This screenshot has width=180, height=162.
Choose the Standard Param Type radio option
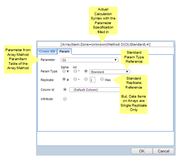(x=86, y=71)
